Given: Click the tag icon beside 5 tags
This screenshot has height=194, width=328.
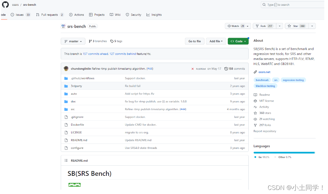Looking at the screenshot, I should pos(112,41).
